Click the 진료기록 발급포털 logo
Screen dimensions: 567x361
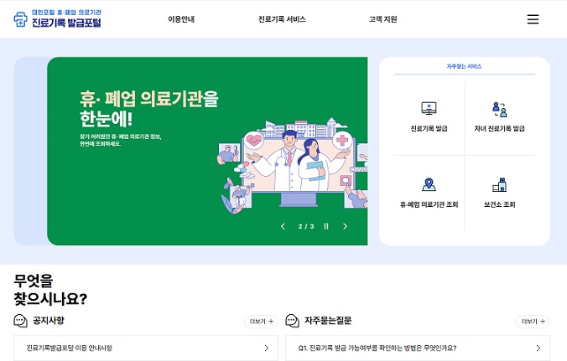pyautogui.click(x=58, y=18)
